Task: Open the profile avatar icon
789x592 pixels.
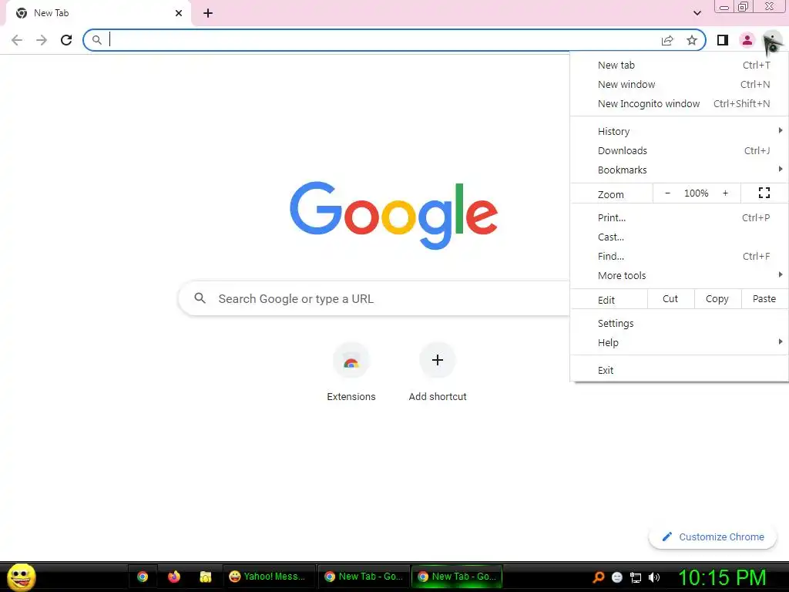Action: 747,40
